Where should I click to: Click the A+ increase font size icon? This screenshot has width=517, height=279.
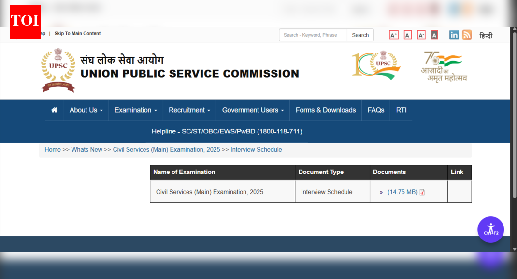pos(393,35)
